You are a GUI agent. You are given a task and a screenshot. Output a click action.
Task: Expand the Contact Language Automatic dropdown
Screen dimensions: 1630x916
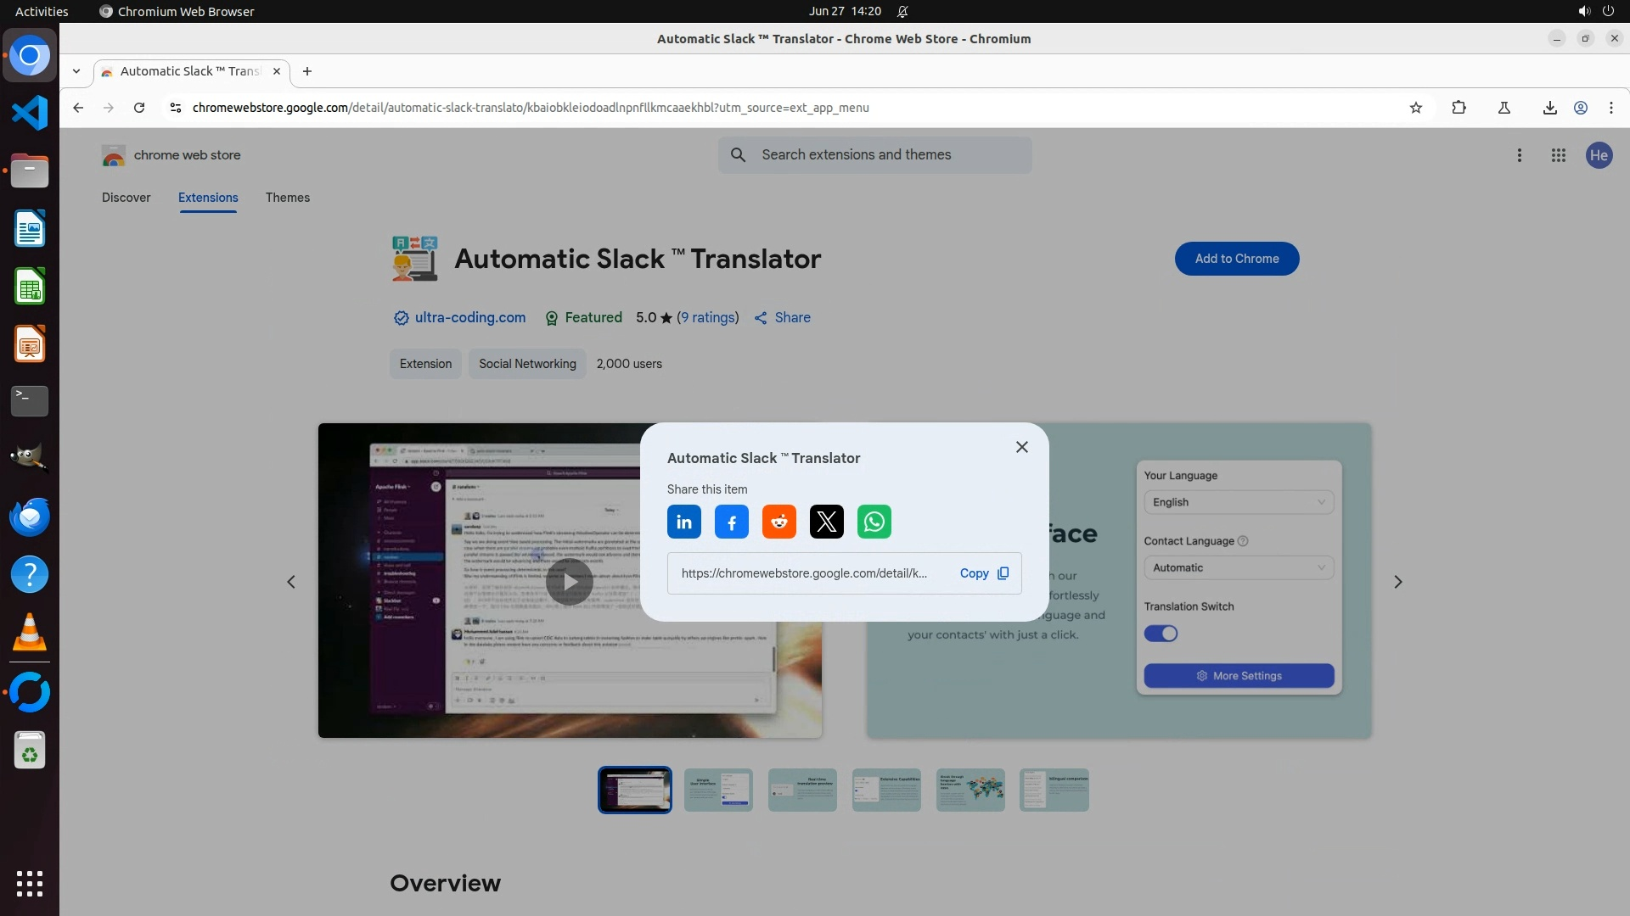(1238, 567)
